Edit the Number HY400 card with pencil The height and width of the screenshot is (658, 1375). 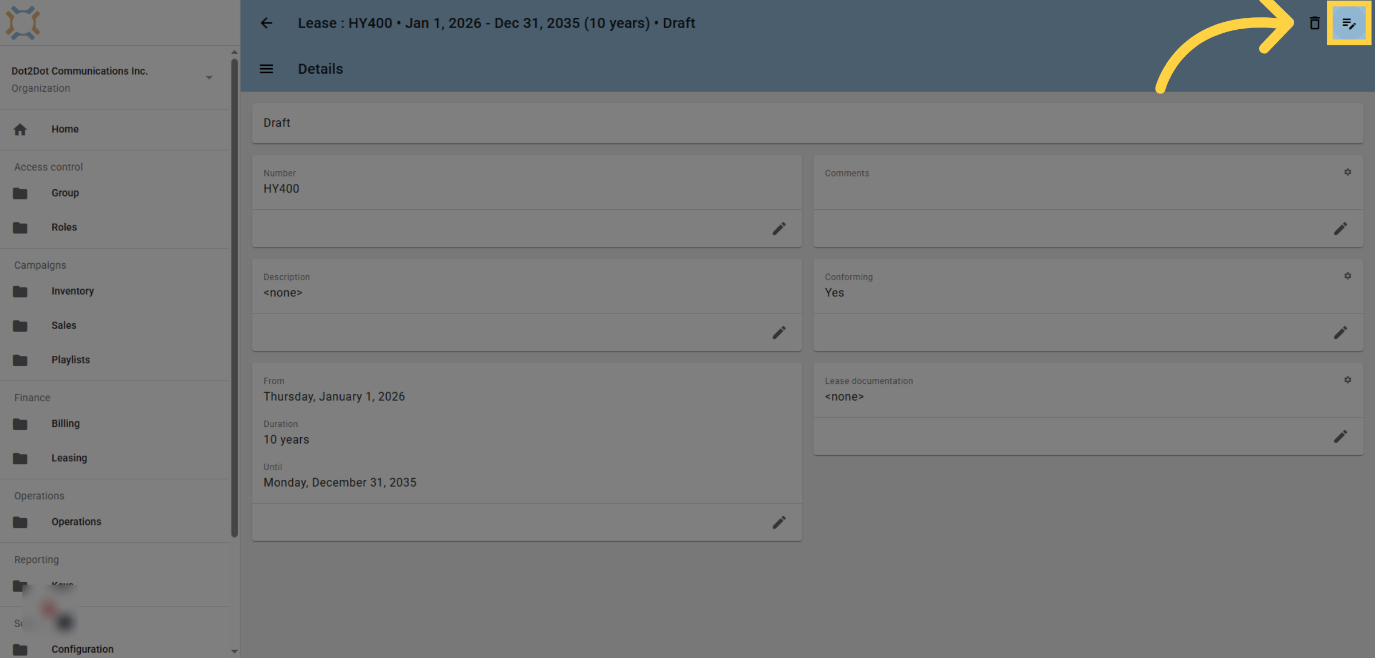(x=779, y=229)
